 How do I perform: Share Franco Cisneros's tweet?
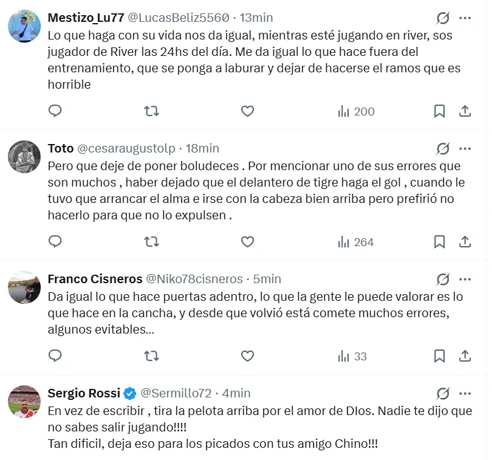click(x=465, y=356)
